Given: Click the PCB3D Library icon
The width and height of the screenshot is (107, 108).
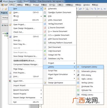Looking at the screenshot, I should point(78,95).
